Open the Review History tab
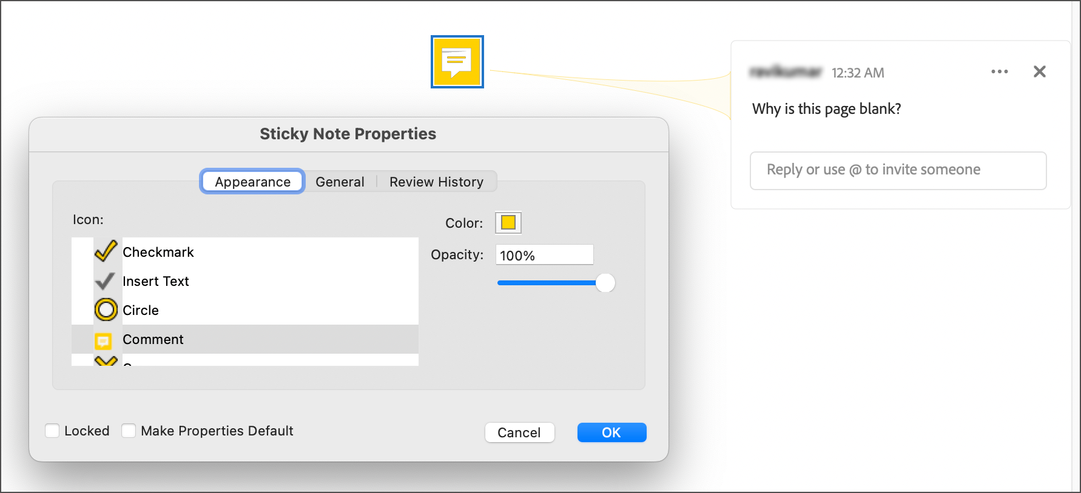 (436, 182)
